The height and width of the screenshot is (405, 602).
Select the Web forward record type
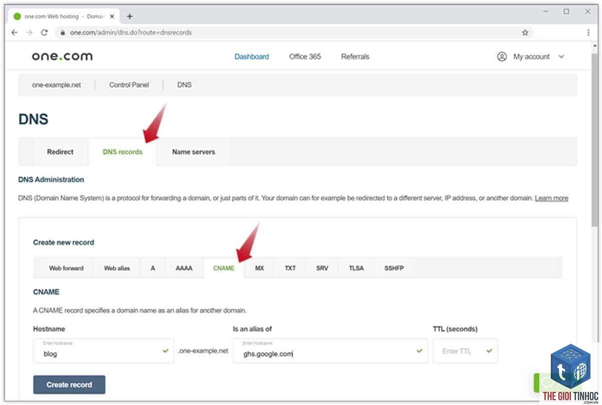[66, 268]
